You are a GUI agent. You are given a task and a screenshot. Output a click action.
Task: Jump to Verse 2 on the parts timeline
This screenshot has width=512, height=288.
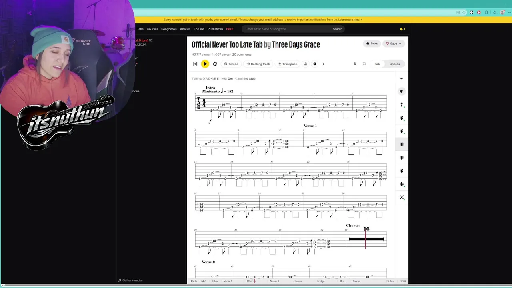274,281
